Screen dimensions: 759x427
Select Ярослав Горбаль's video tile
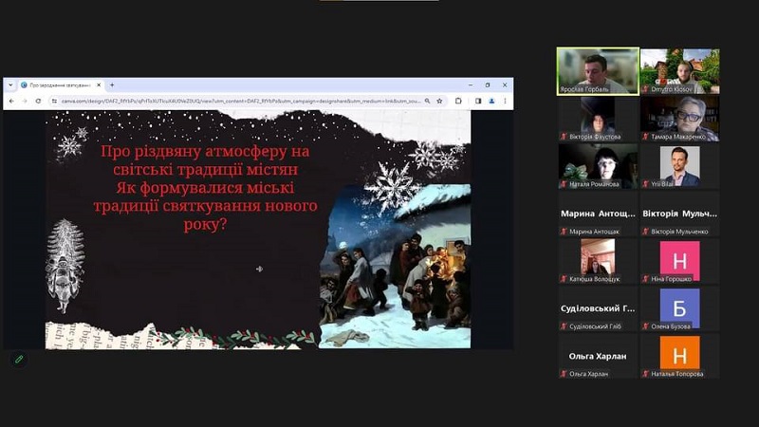(597, 70)
